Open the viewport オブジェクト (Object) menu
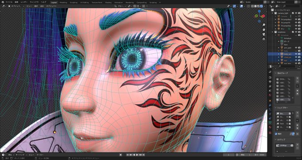302x160 pixels. click(x=51, y=6)
